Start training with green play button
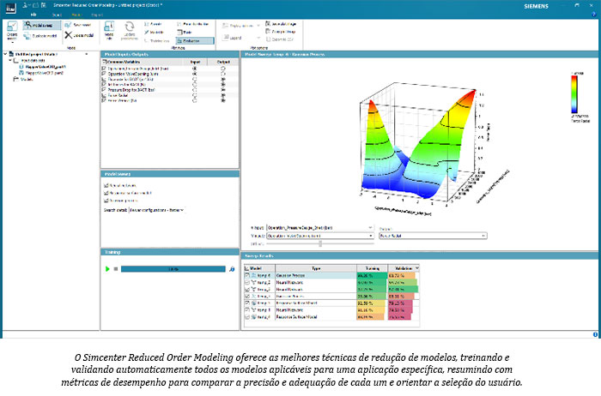The height and width of the screenshot is (396, 601). 107,269
